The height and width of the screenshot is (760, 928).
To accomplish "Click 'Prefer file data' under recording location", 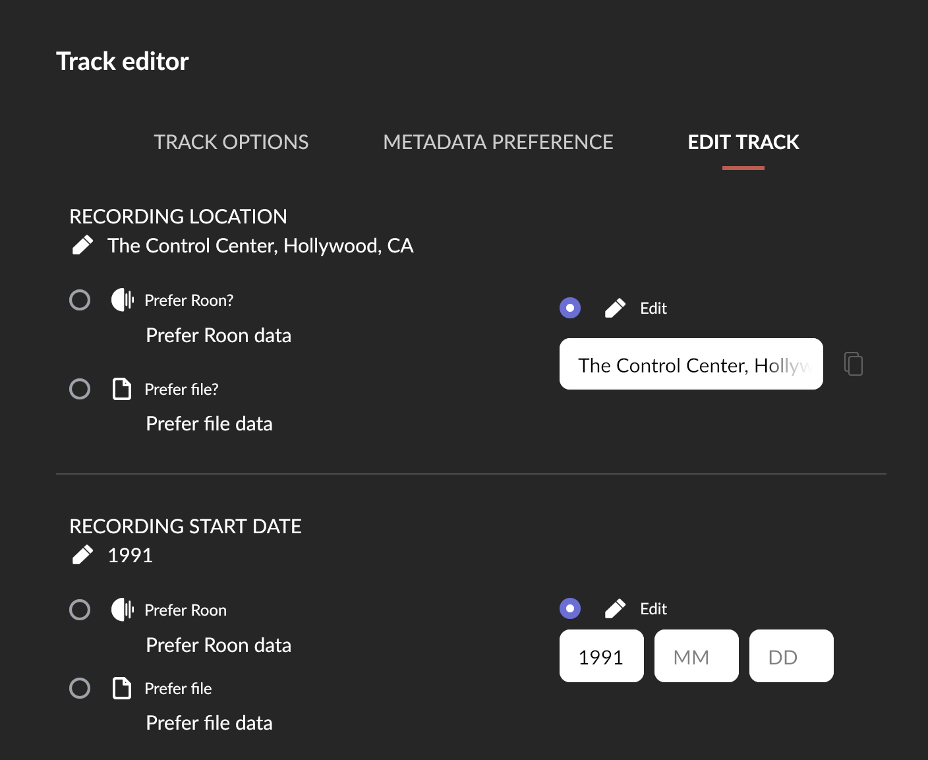I will [209, 424].
